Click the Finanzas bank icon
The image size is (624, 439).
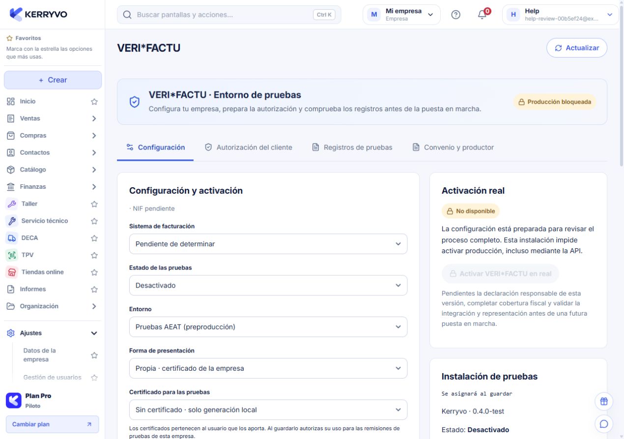pyautogui.click(x=11, y=187)
